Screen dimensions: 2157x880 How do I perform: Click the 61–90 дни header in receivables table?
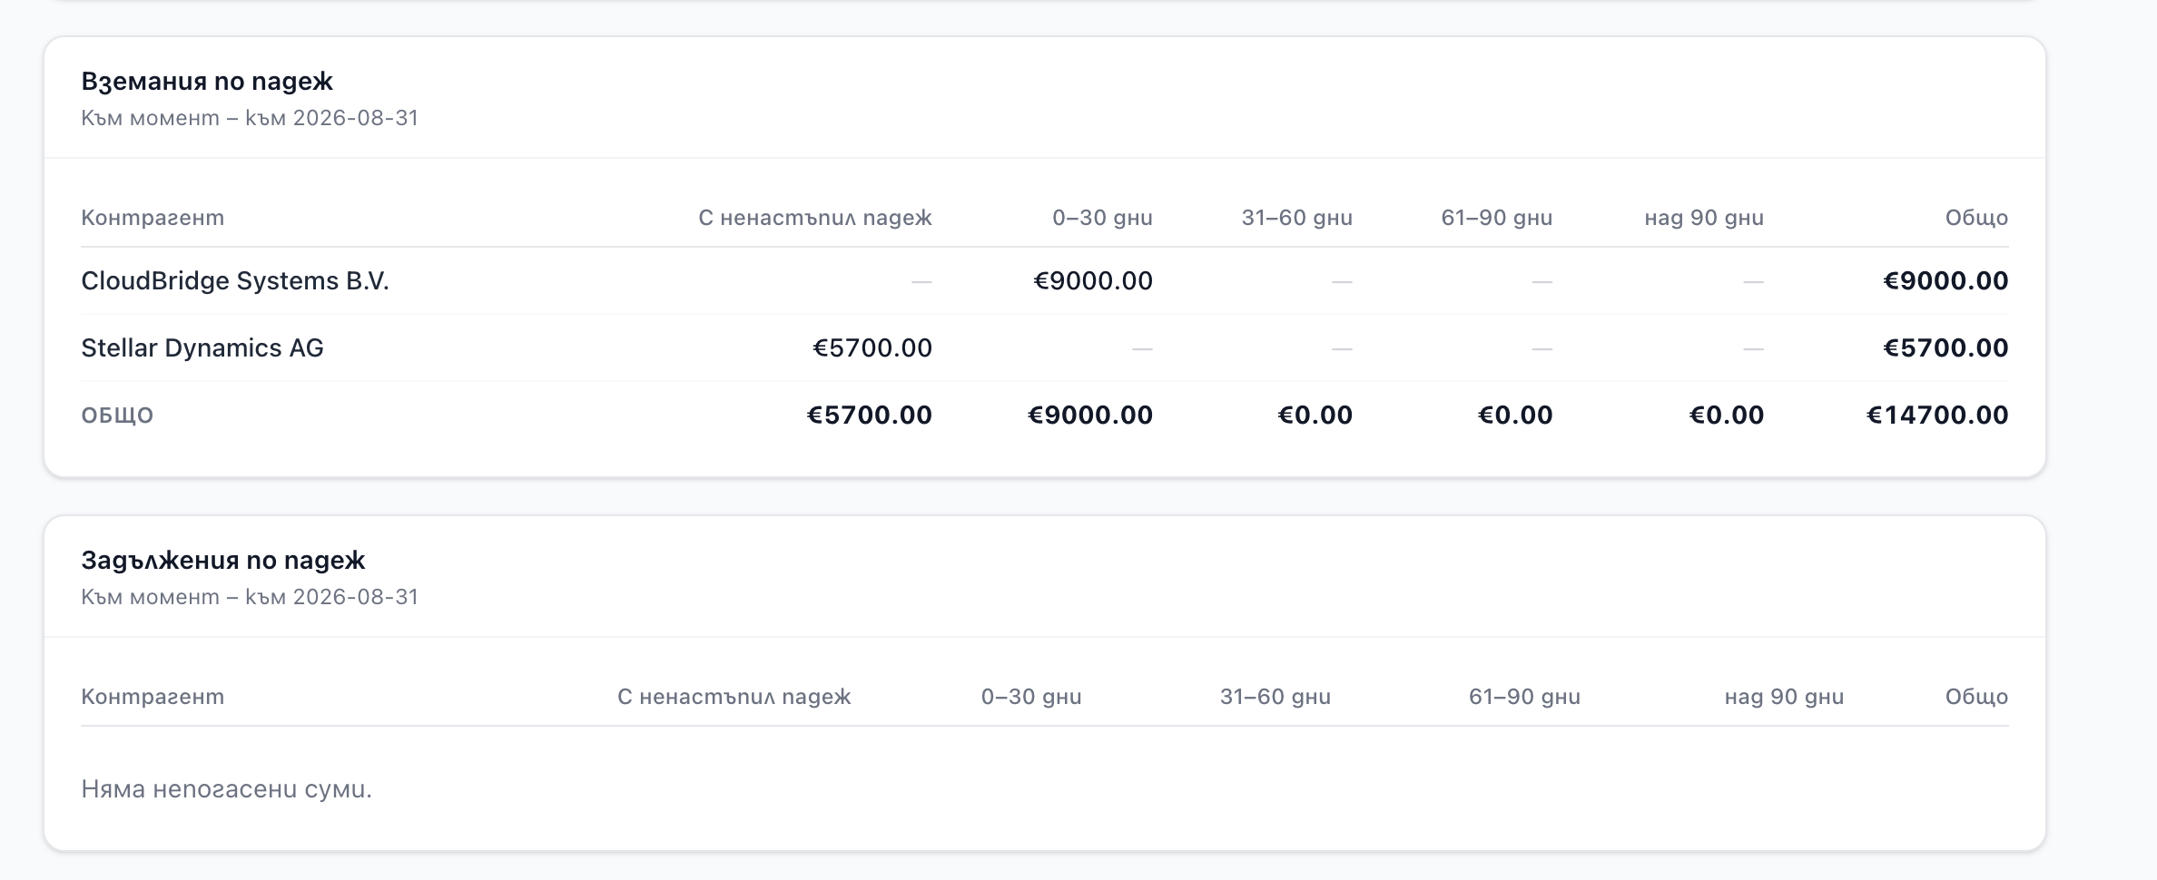(x=1497, y=218)
